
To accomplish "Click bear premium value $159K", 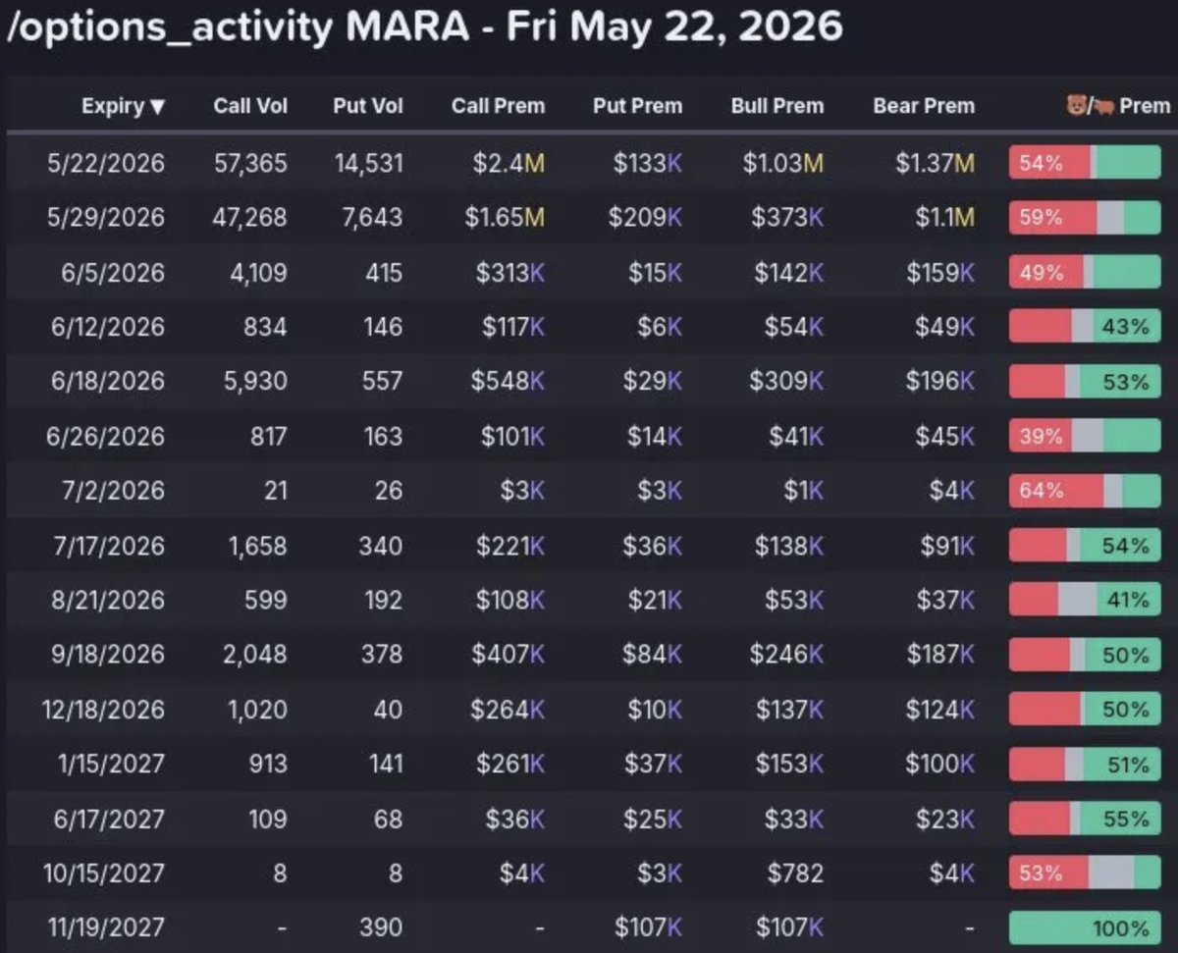I will tap(940, 272).
